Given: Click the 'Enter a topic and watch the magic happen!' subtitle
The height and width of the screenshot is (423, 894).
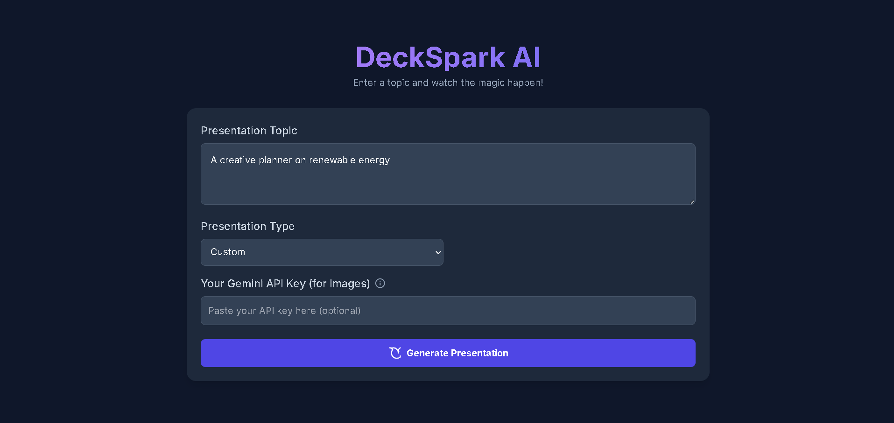Looking at the screenshot, I should pos(448,83).
